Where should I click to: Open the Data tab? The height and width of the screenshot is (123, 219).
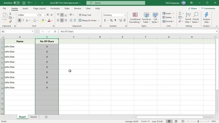(67, 9)
